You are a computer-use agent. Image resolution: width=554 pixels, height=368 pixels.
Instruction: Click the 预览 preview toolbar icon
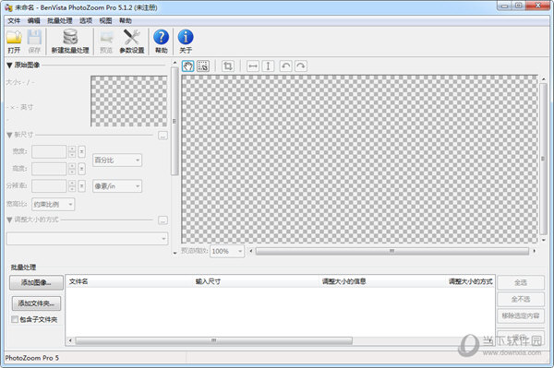106,42
